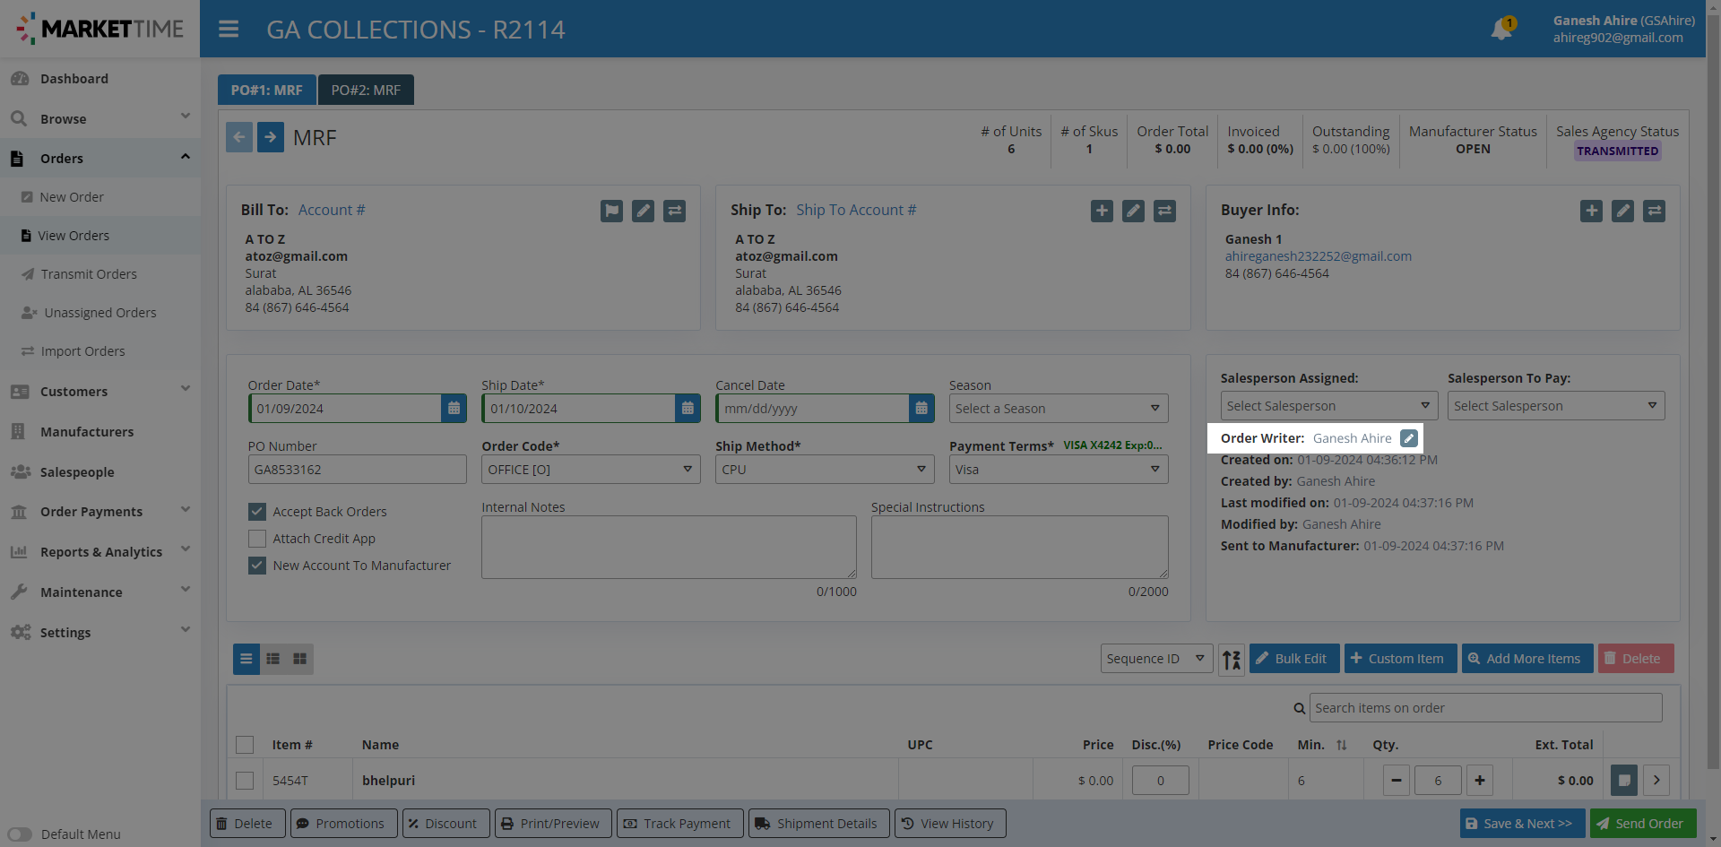Toggle the Default Menu switch
1721x847 pixels.
point(20,834)
